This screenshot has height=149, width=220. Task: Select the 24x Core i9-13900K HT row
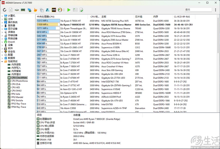(x=115, y=32)
